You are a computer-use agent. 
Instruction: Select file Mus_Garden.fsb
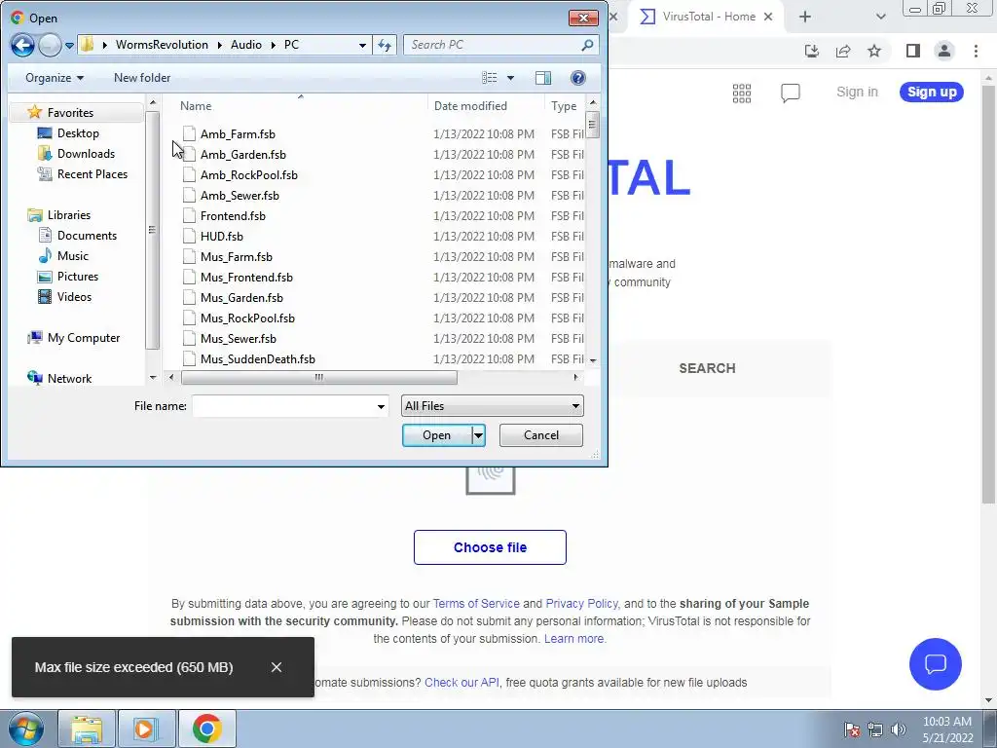coord(241,298)
